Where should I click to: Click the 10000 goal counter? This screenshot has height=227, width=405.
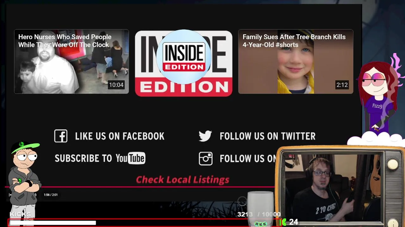[x=271, y=214]
